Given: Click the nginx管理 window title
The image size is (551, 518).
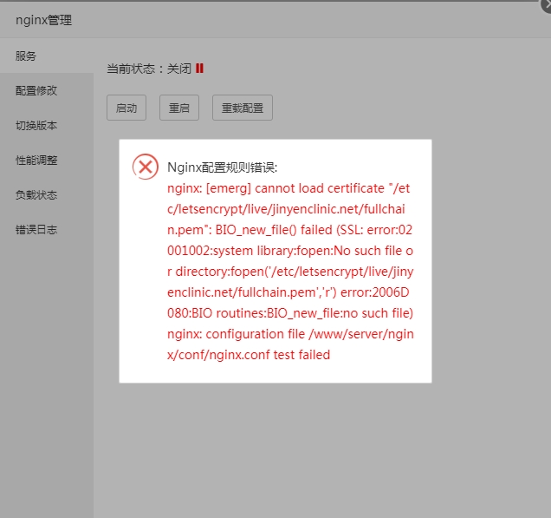Looking at the screenshot, I should point(43,20).
